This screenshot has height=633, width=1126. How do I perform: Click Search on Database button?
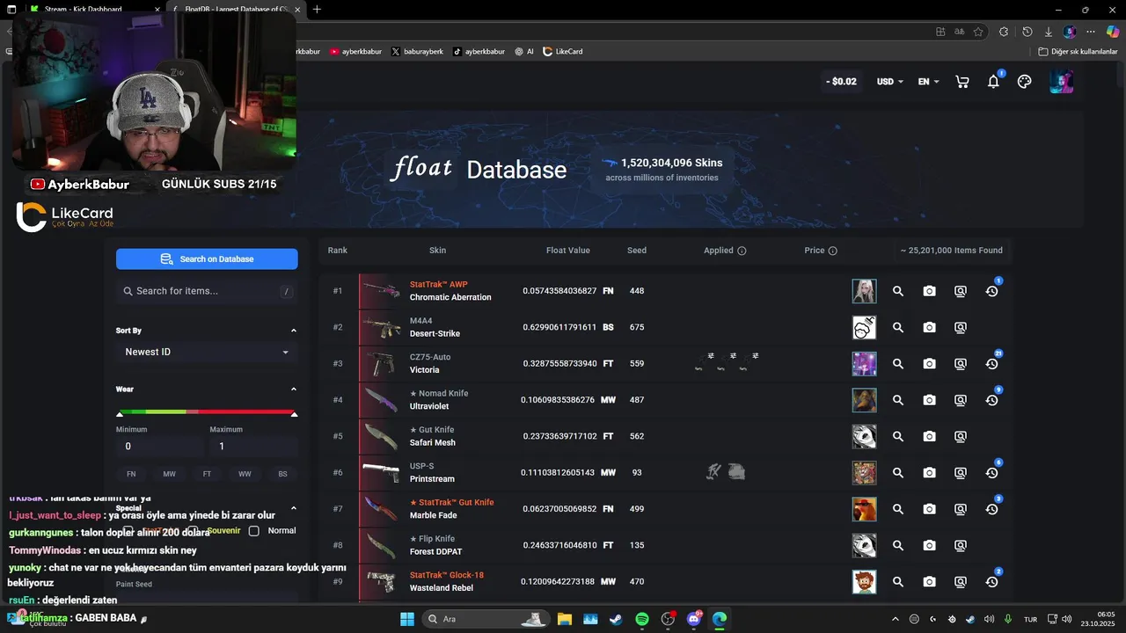pyautogui.click(x=207, y=259)
